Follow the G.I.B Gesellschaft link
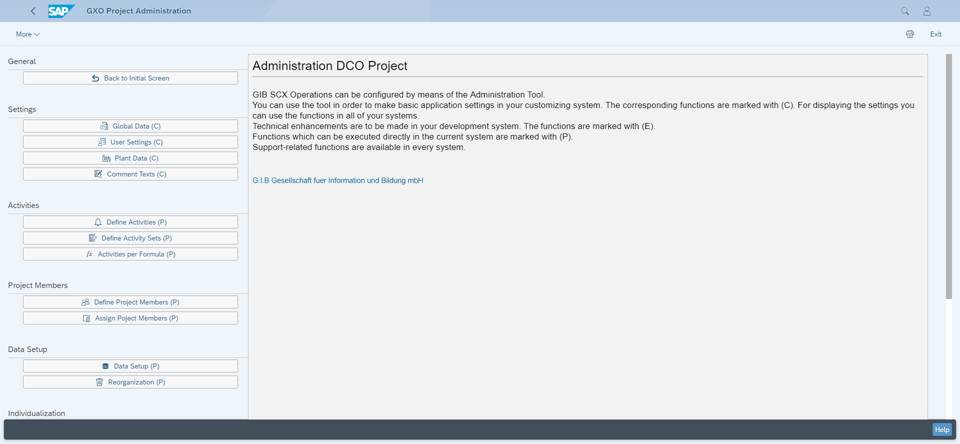Screen dimensions: 960x444 point(337,180)
